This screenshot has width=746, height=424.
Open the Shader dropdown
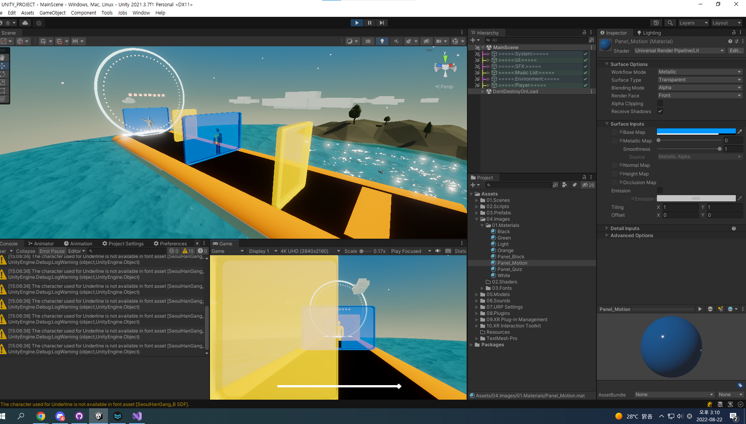679,51
